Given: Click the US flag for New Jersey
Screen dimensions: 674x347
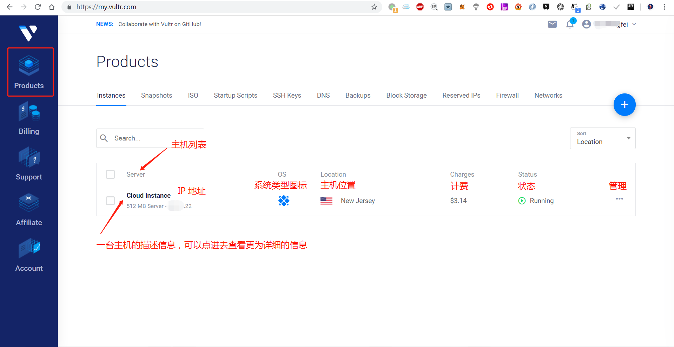Looking at the screenshot, I should 326,201.
